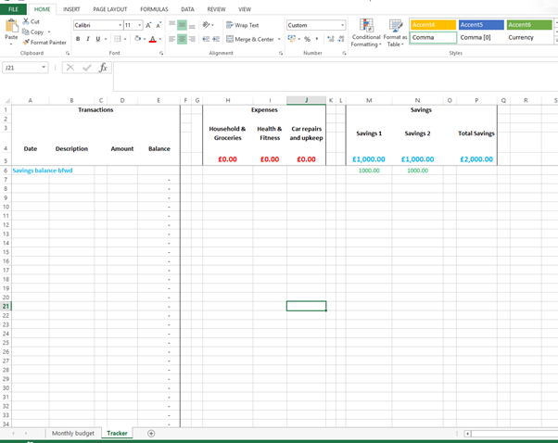Click in the formula bar field
This screenshot has height=443, width=558.
[336, 77]
